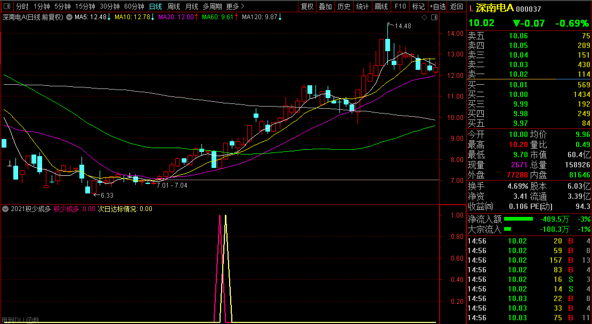The height and width of the screenshot is (324, 592).
Task: Open F10 company information
Action: click(x=400, y=6)
